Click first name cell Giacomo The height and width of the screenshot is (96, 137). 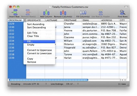click(x=73, y=37)
